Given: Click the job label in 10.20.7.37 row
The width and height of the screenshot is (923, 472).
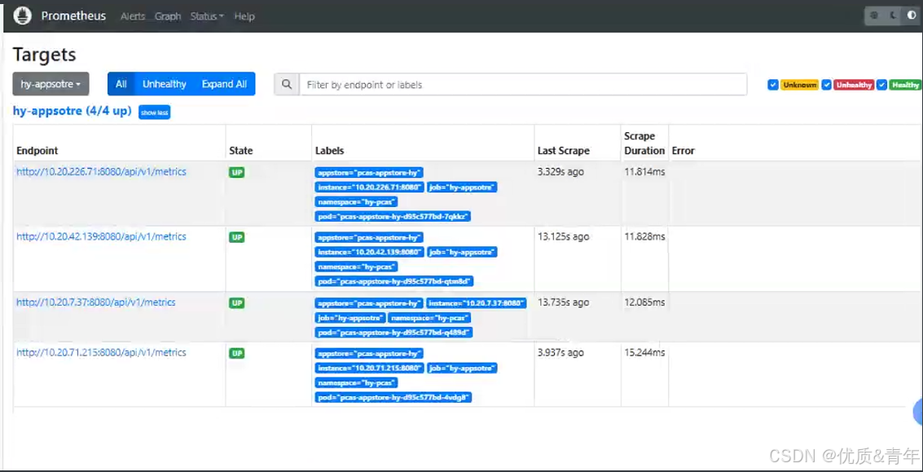Looking at the screenshot, I should point(349,318).
